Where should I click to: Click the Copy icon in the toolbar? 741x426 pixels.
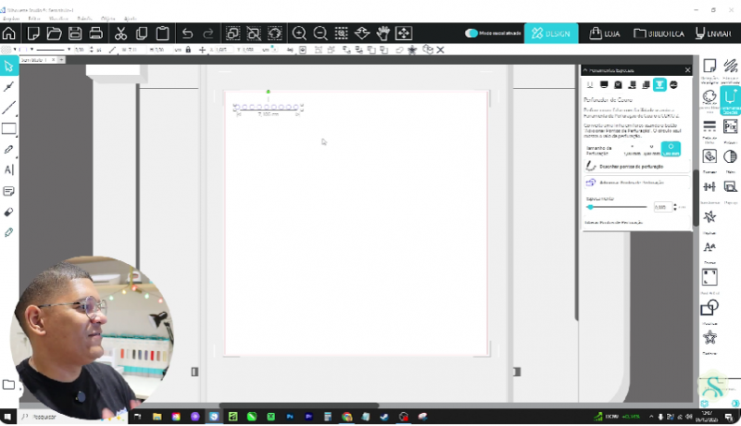click(x=142, y=33)
